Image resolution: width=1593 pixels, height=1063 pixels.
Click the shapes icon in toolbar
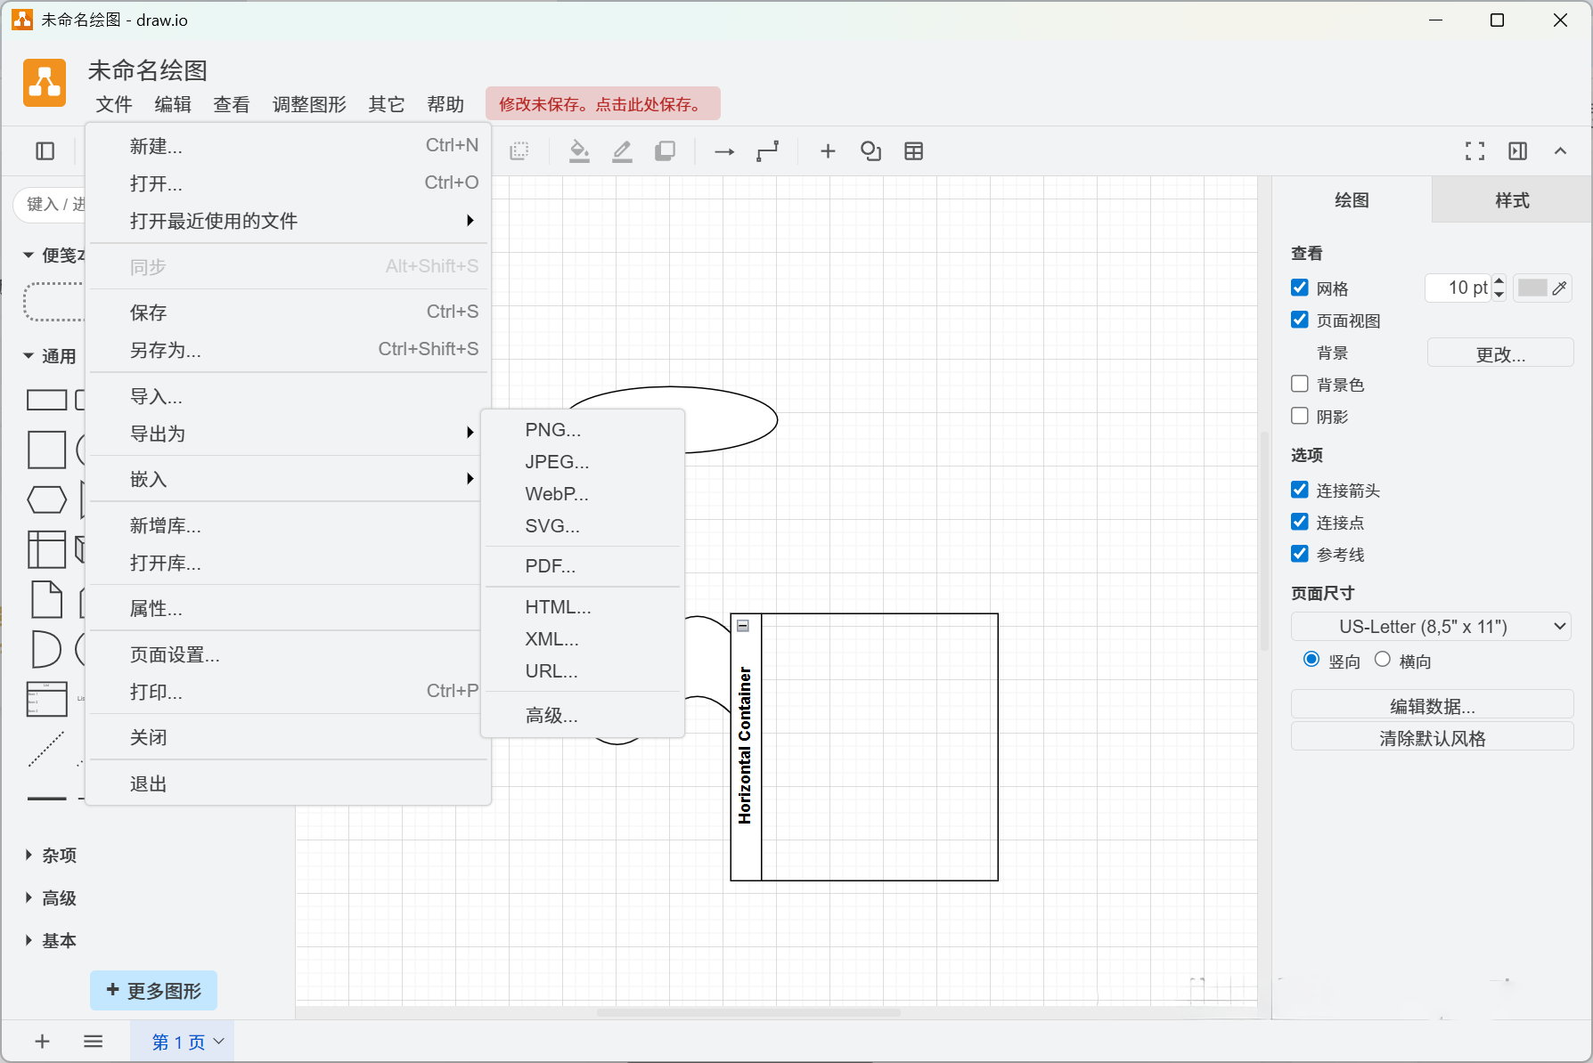pos(870,151)
